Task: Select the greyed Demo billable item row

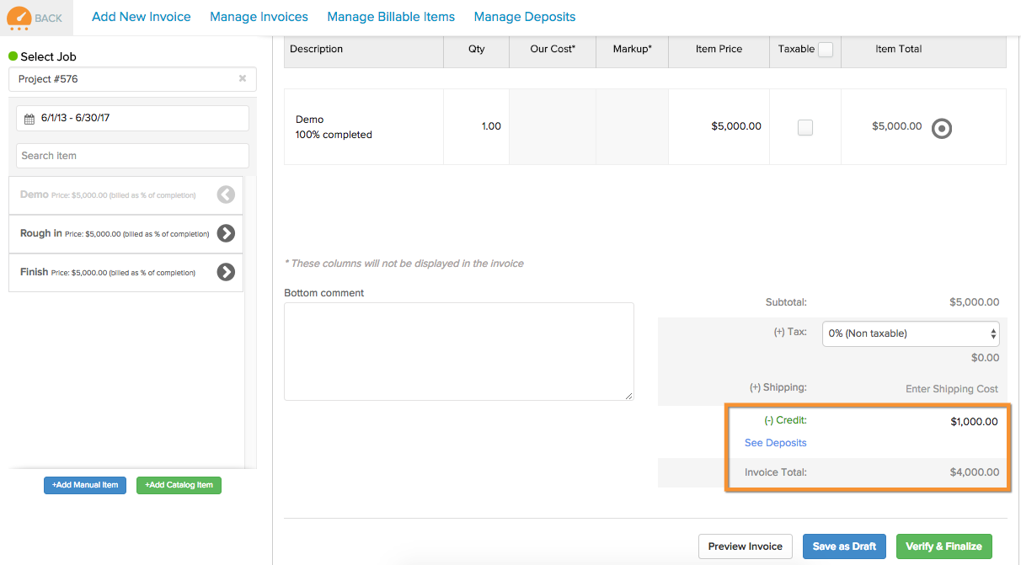Action: 126,195
